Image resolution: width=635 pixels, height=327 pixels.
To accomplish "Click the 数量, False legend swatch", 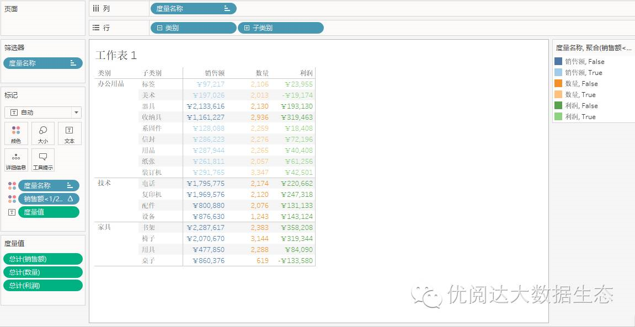I will coord(558,83).
